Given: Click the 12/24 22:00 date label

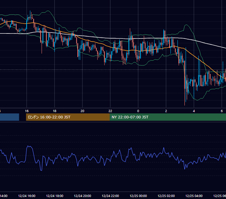Looking at the screenshot, I should tap(110, 196).
